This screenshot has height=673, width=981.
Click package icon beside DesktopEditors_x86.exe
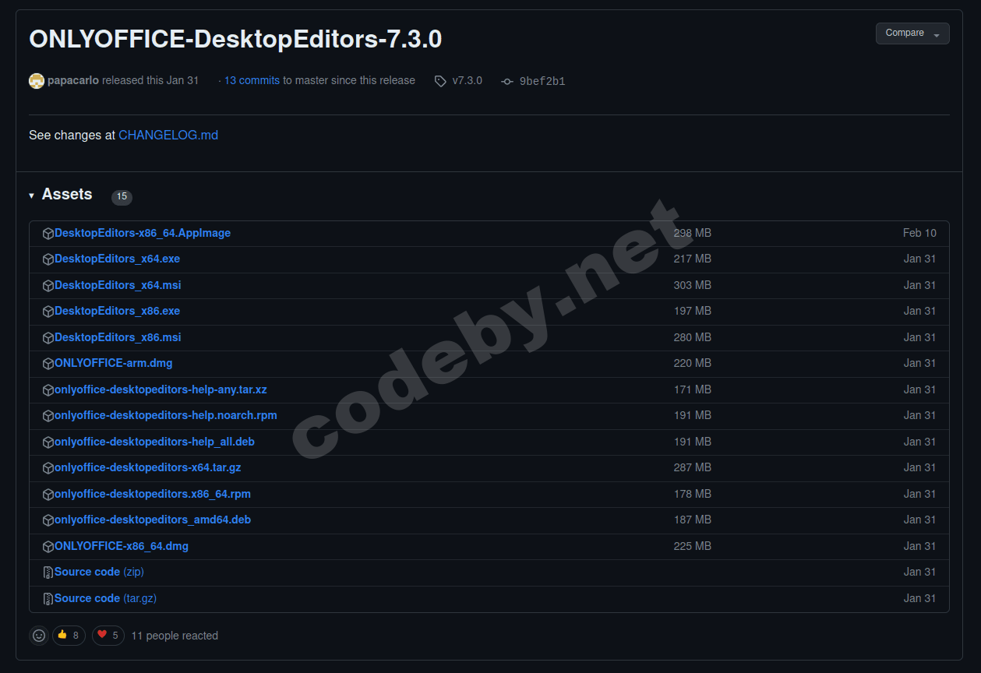48,312
